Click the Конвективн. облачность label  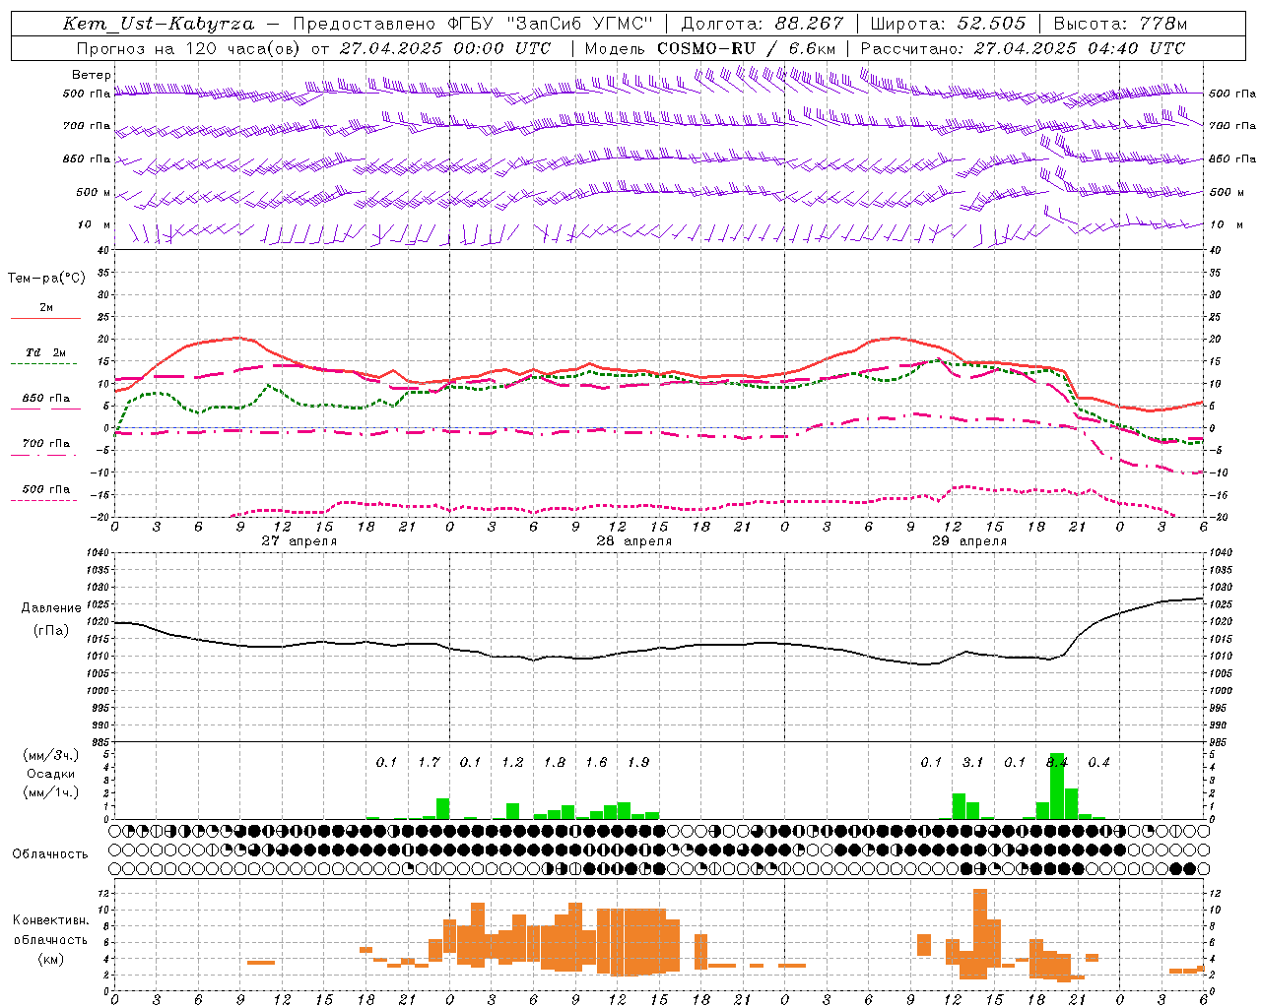[50, 929]
